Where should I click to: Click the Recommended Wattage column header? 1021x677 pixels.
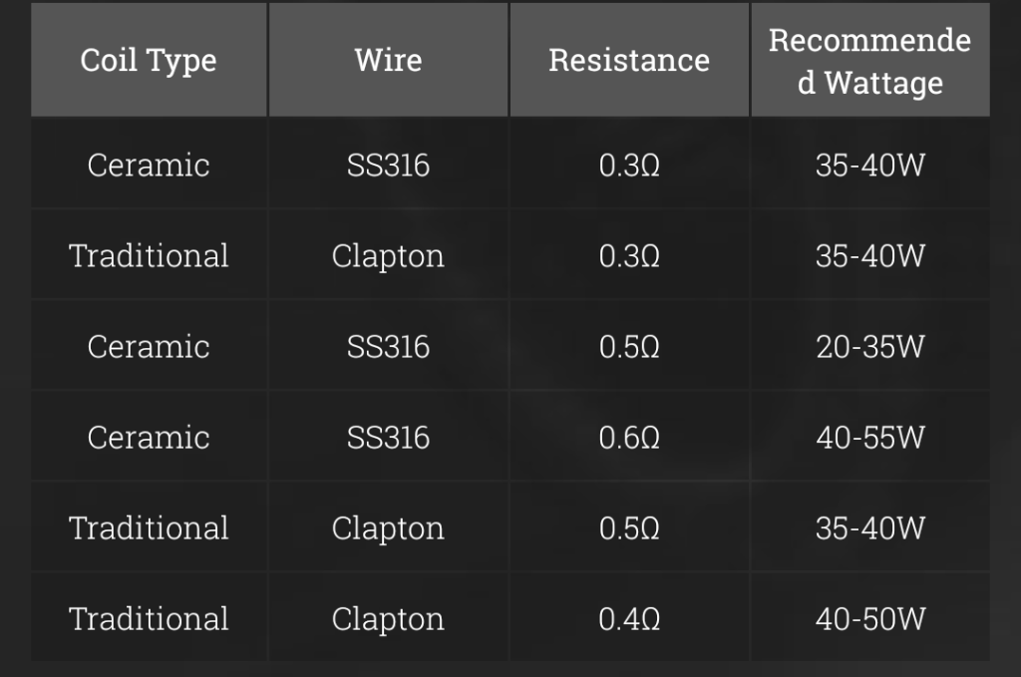[869, 61]
